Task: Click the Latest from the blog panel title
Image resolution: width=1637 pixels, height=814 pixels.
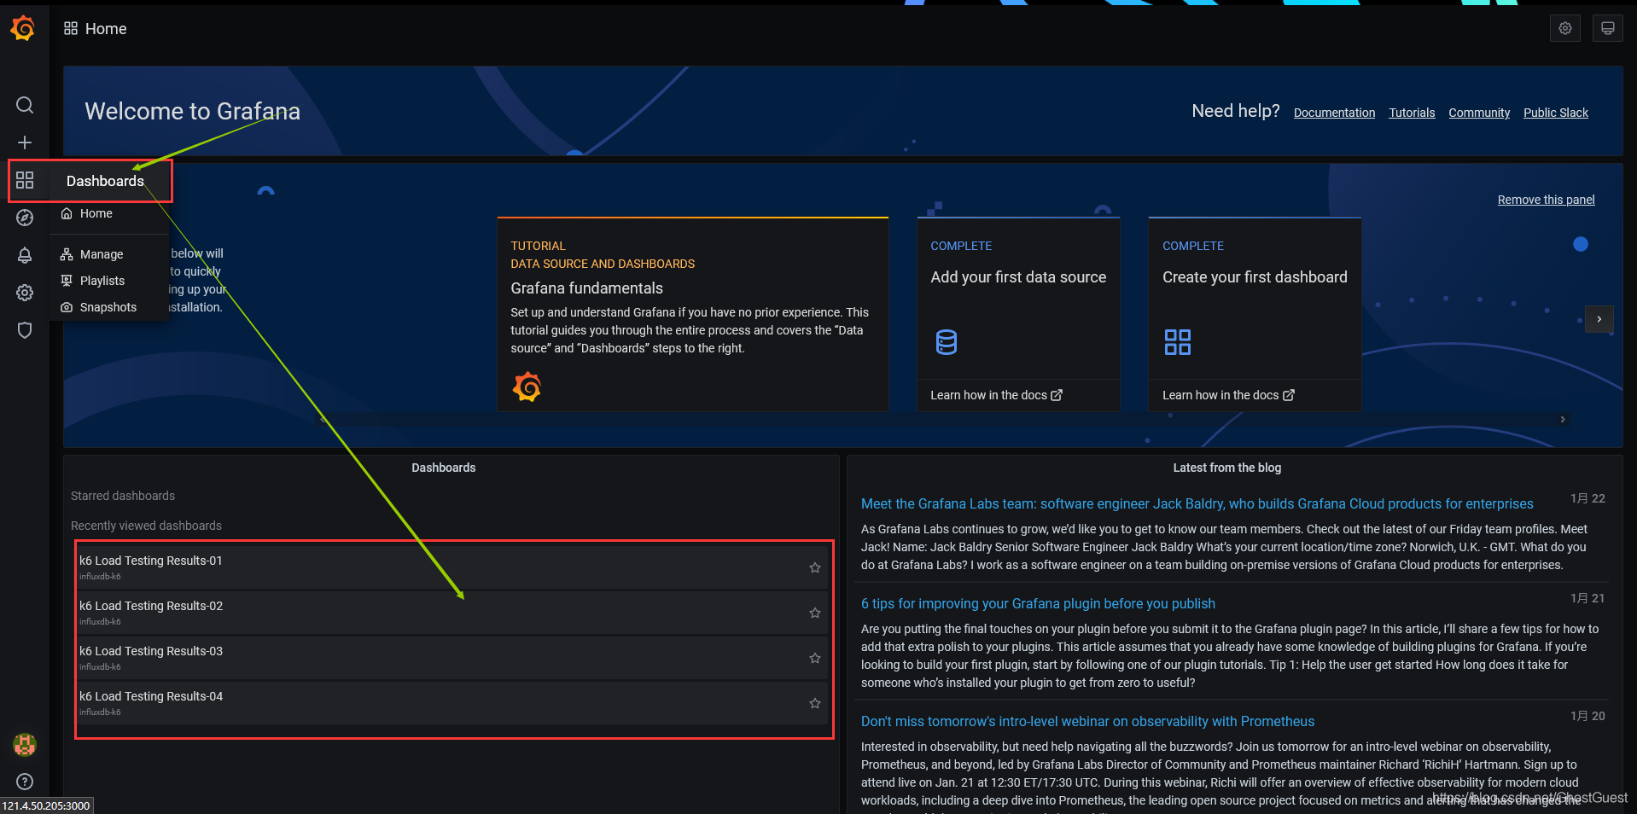Action: [1226, 468]
